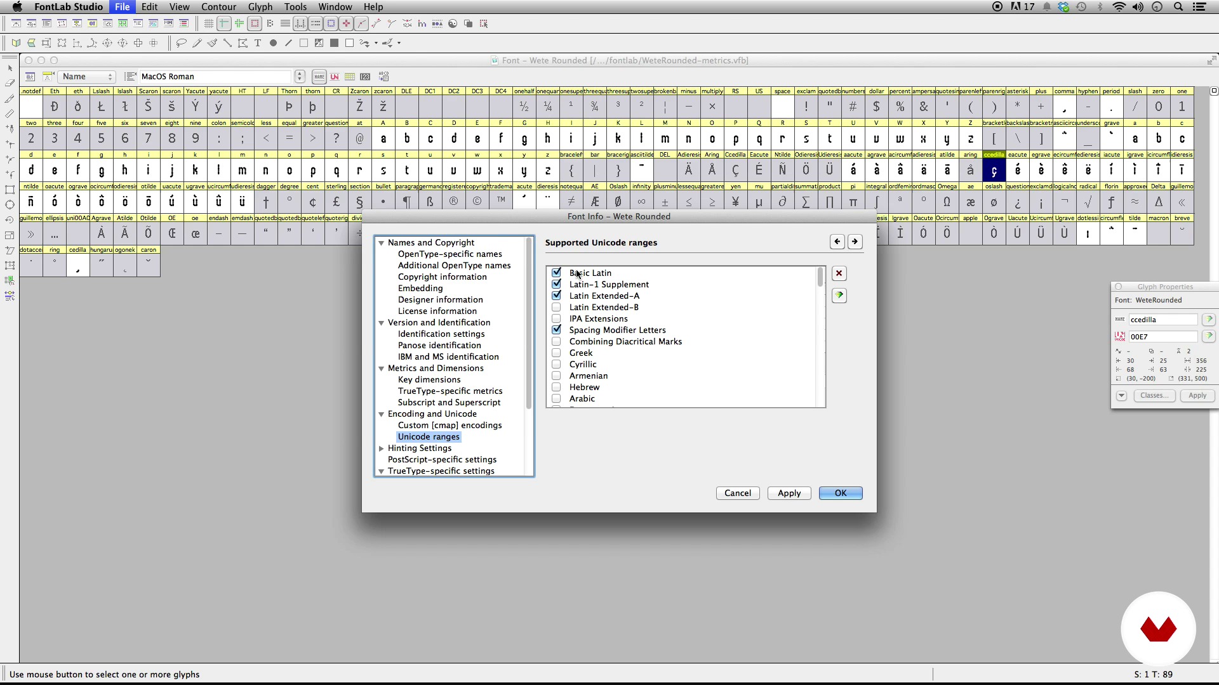Go to previous Font Info page arrow
The image size is (1219, 685).
837,242
